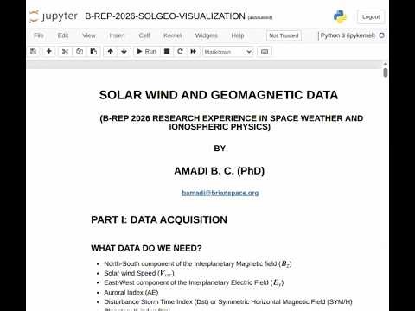Viewport: 415px width, 311px height.
Task: Click the kernel idle indicator circle
Action: 382,35
